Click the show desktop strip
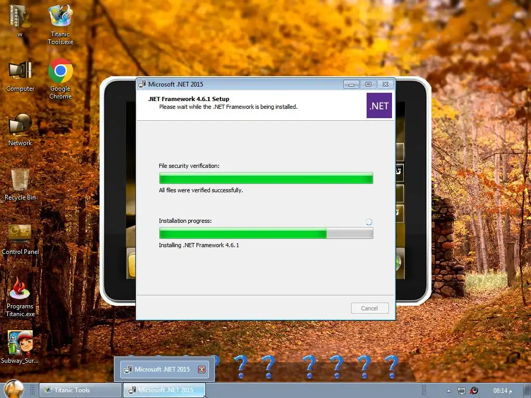Viewport: 531px width, 398px height. 527,390
